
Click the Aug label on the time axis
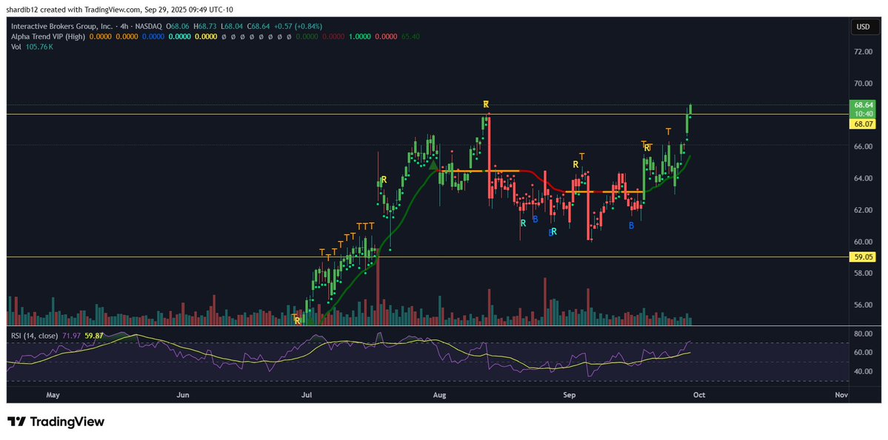click(x=440, y=395)
